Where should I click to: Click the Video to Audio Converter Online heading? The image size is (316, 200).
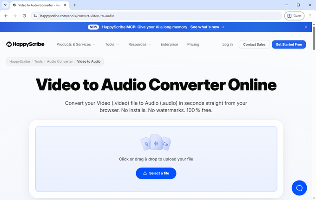pyautogui.click(x=156, y=85)
